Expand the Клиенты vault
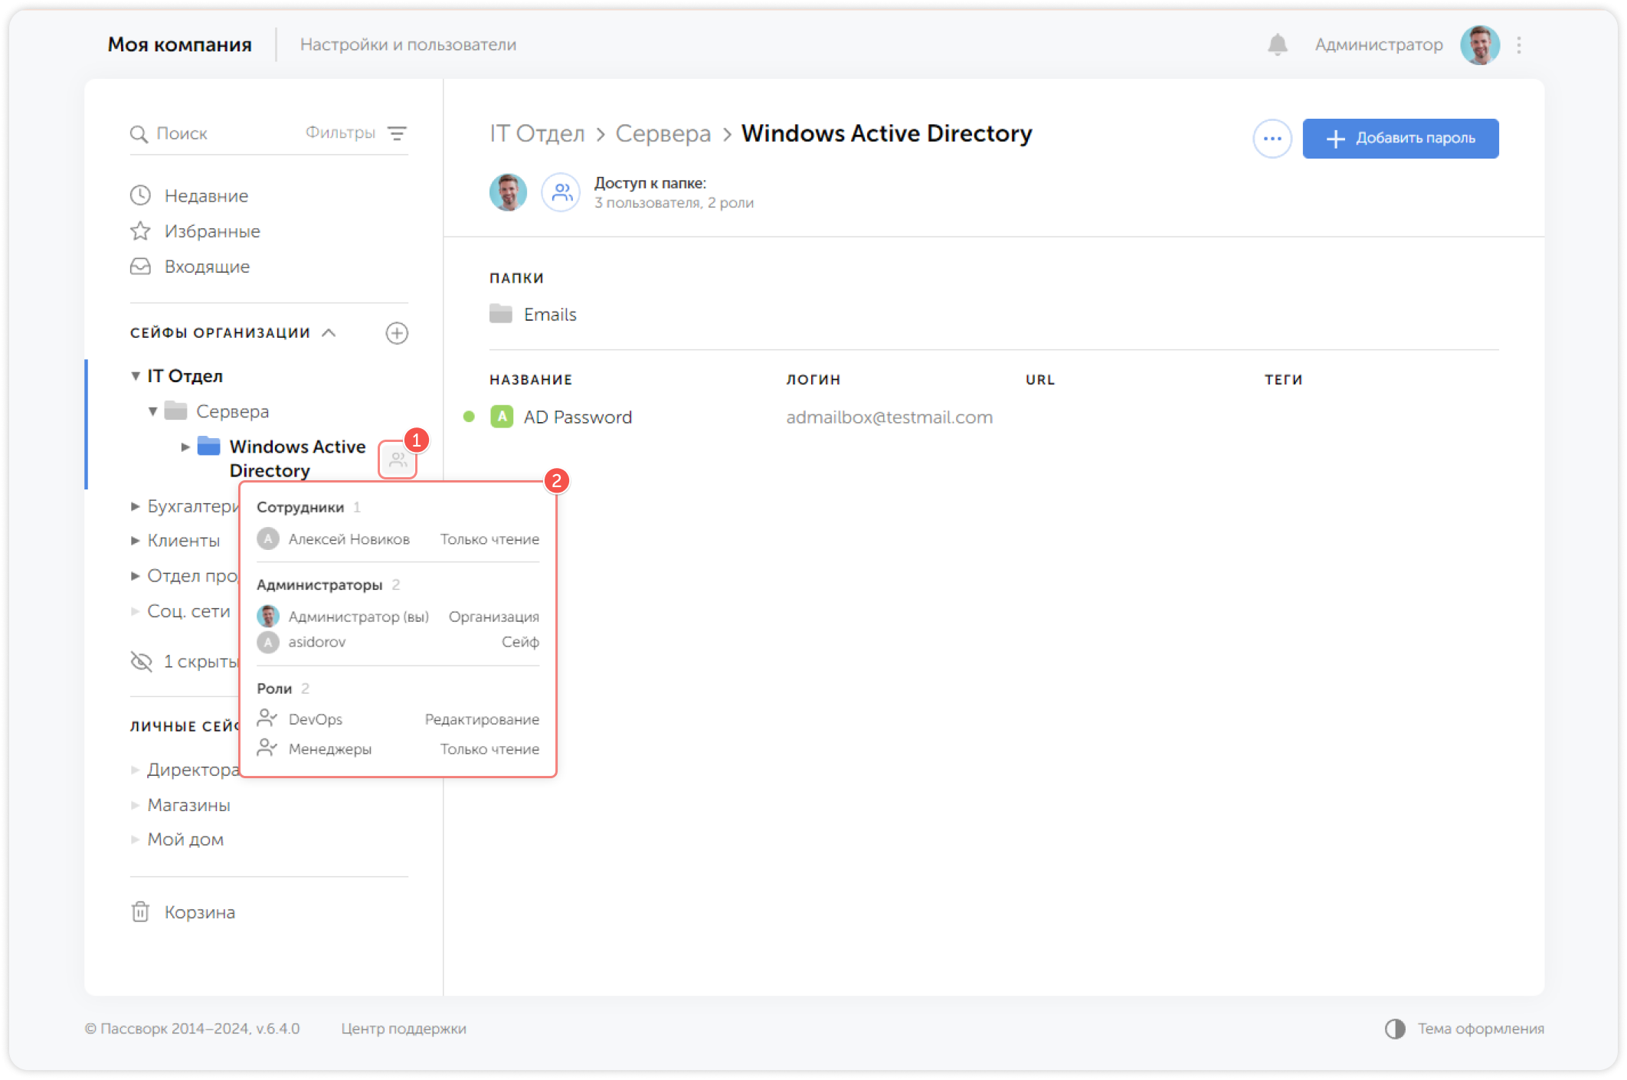The height and width of the screenshot is (1080, 1627). point(136,541)
